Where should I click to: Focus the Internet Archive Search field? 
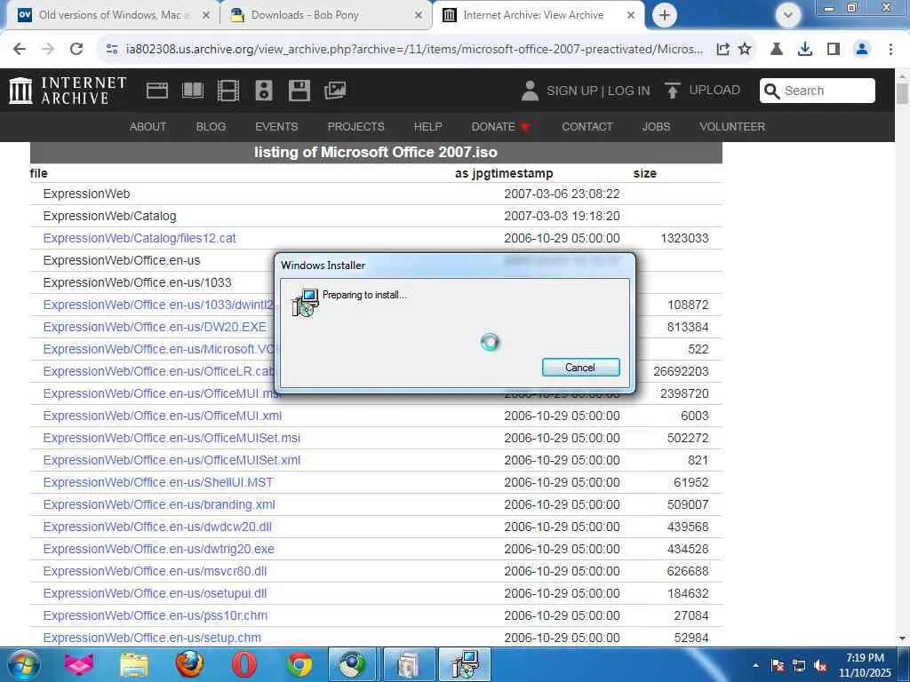(x=818, y=91)
